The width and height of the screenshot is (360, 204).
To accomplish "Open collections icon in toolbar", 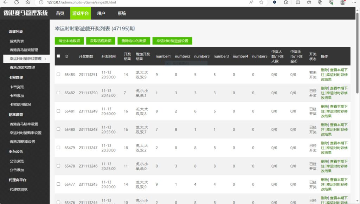I will coord(320,2).
